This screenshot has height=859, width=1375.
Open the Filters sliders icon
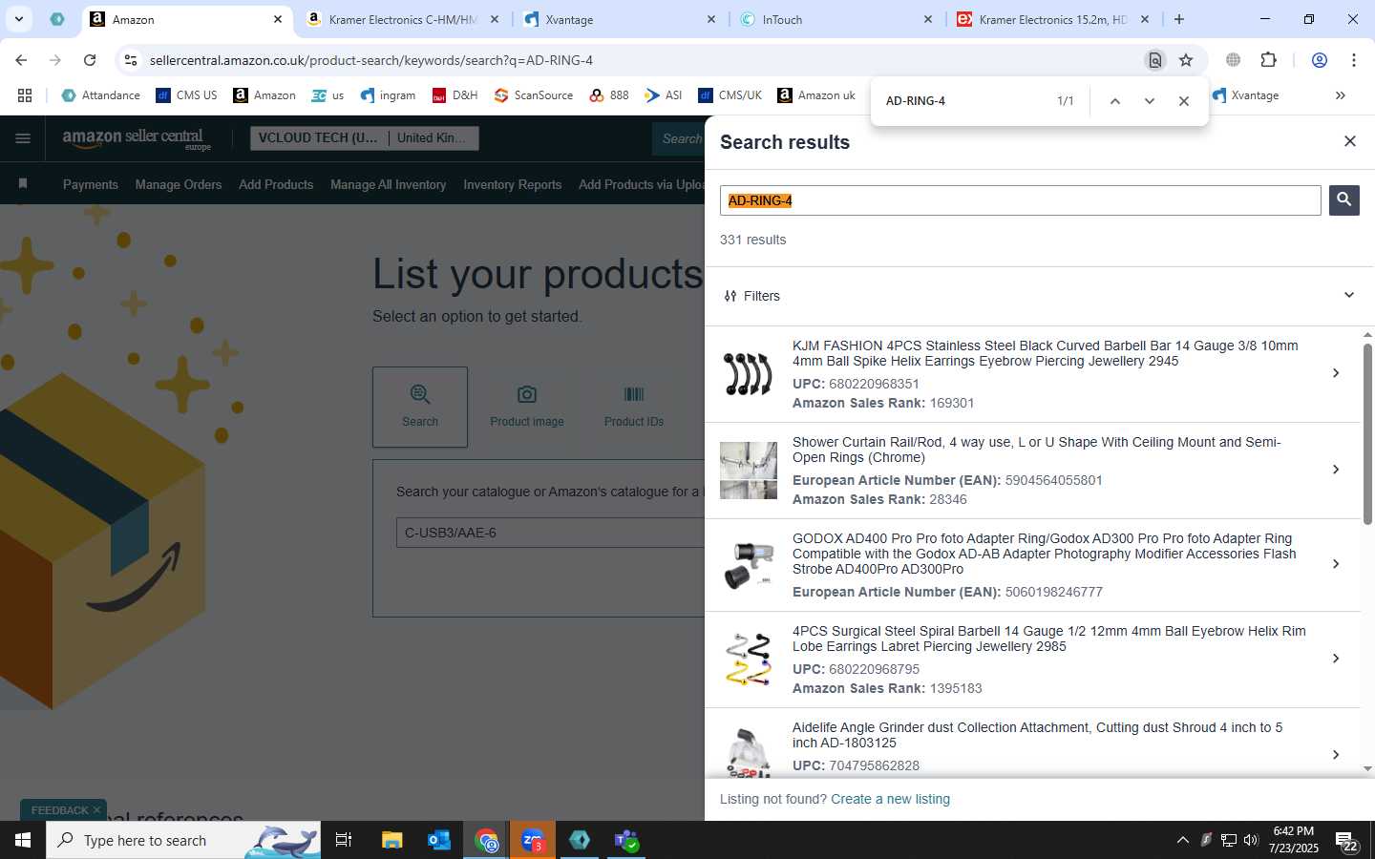click(x=730, y=296)
